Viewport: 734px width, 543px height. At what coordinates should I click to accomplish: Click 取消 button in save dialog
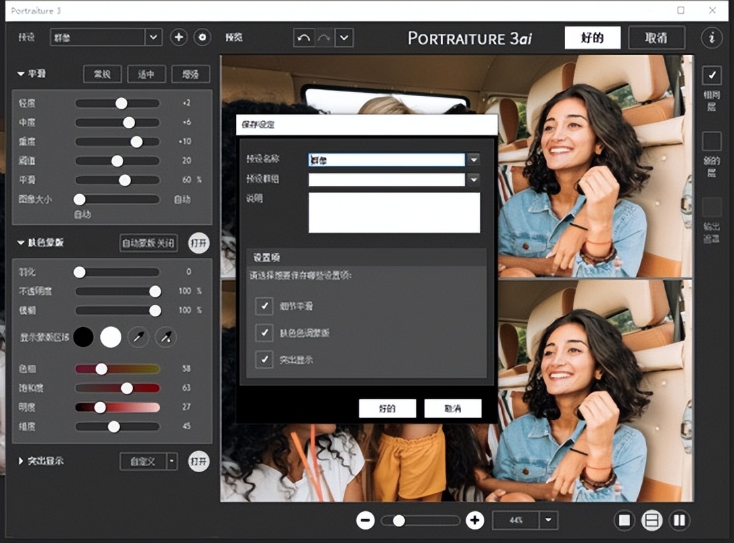452,409
